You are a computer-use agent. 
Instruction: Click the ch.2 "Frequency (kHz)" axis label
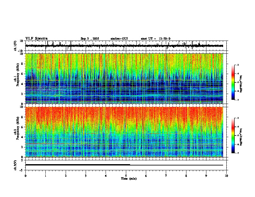pyautogui.click(x=18, y=128)
